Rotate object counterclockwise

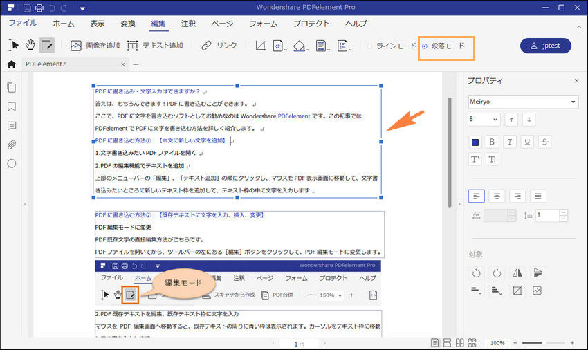coord(476,273)
